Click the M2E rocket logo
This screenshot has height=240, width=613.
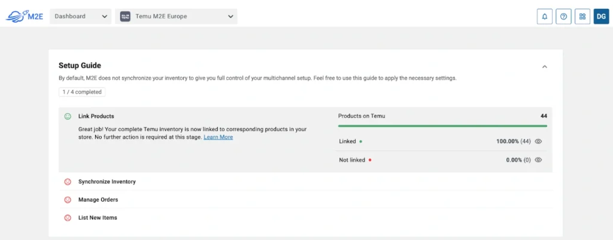pyautogui.click(x=25, y=16)
